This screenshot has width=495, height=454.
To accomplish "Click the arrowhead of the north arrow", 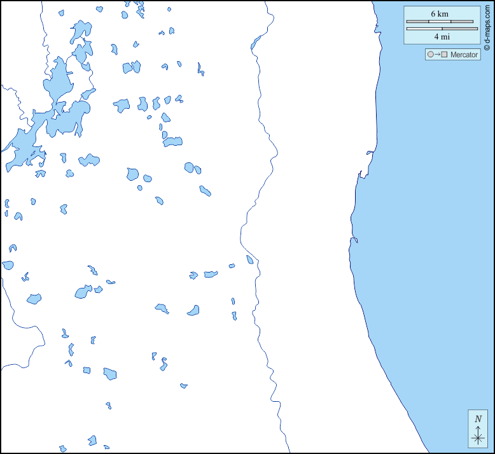I will pyautogui.click(x=478, y=427).
